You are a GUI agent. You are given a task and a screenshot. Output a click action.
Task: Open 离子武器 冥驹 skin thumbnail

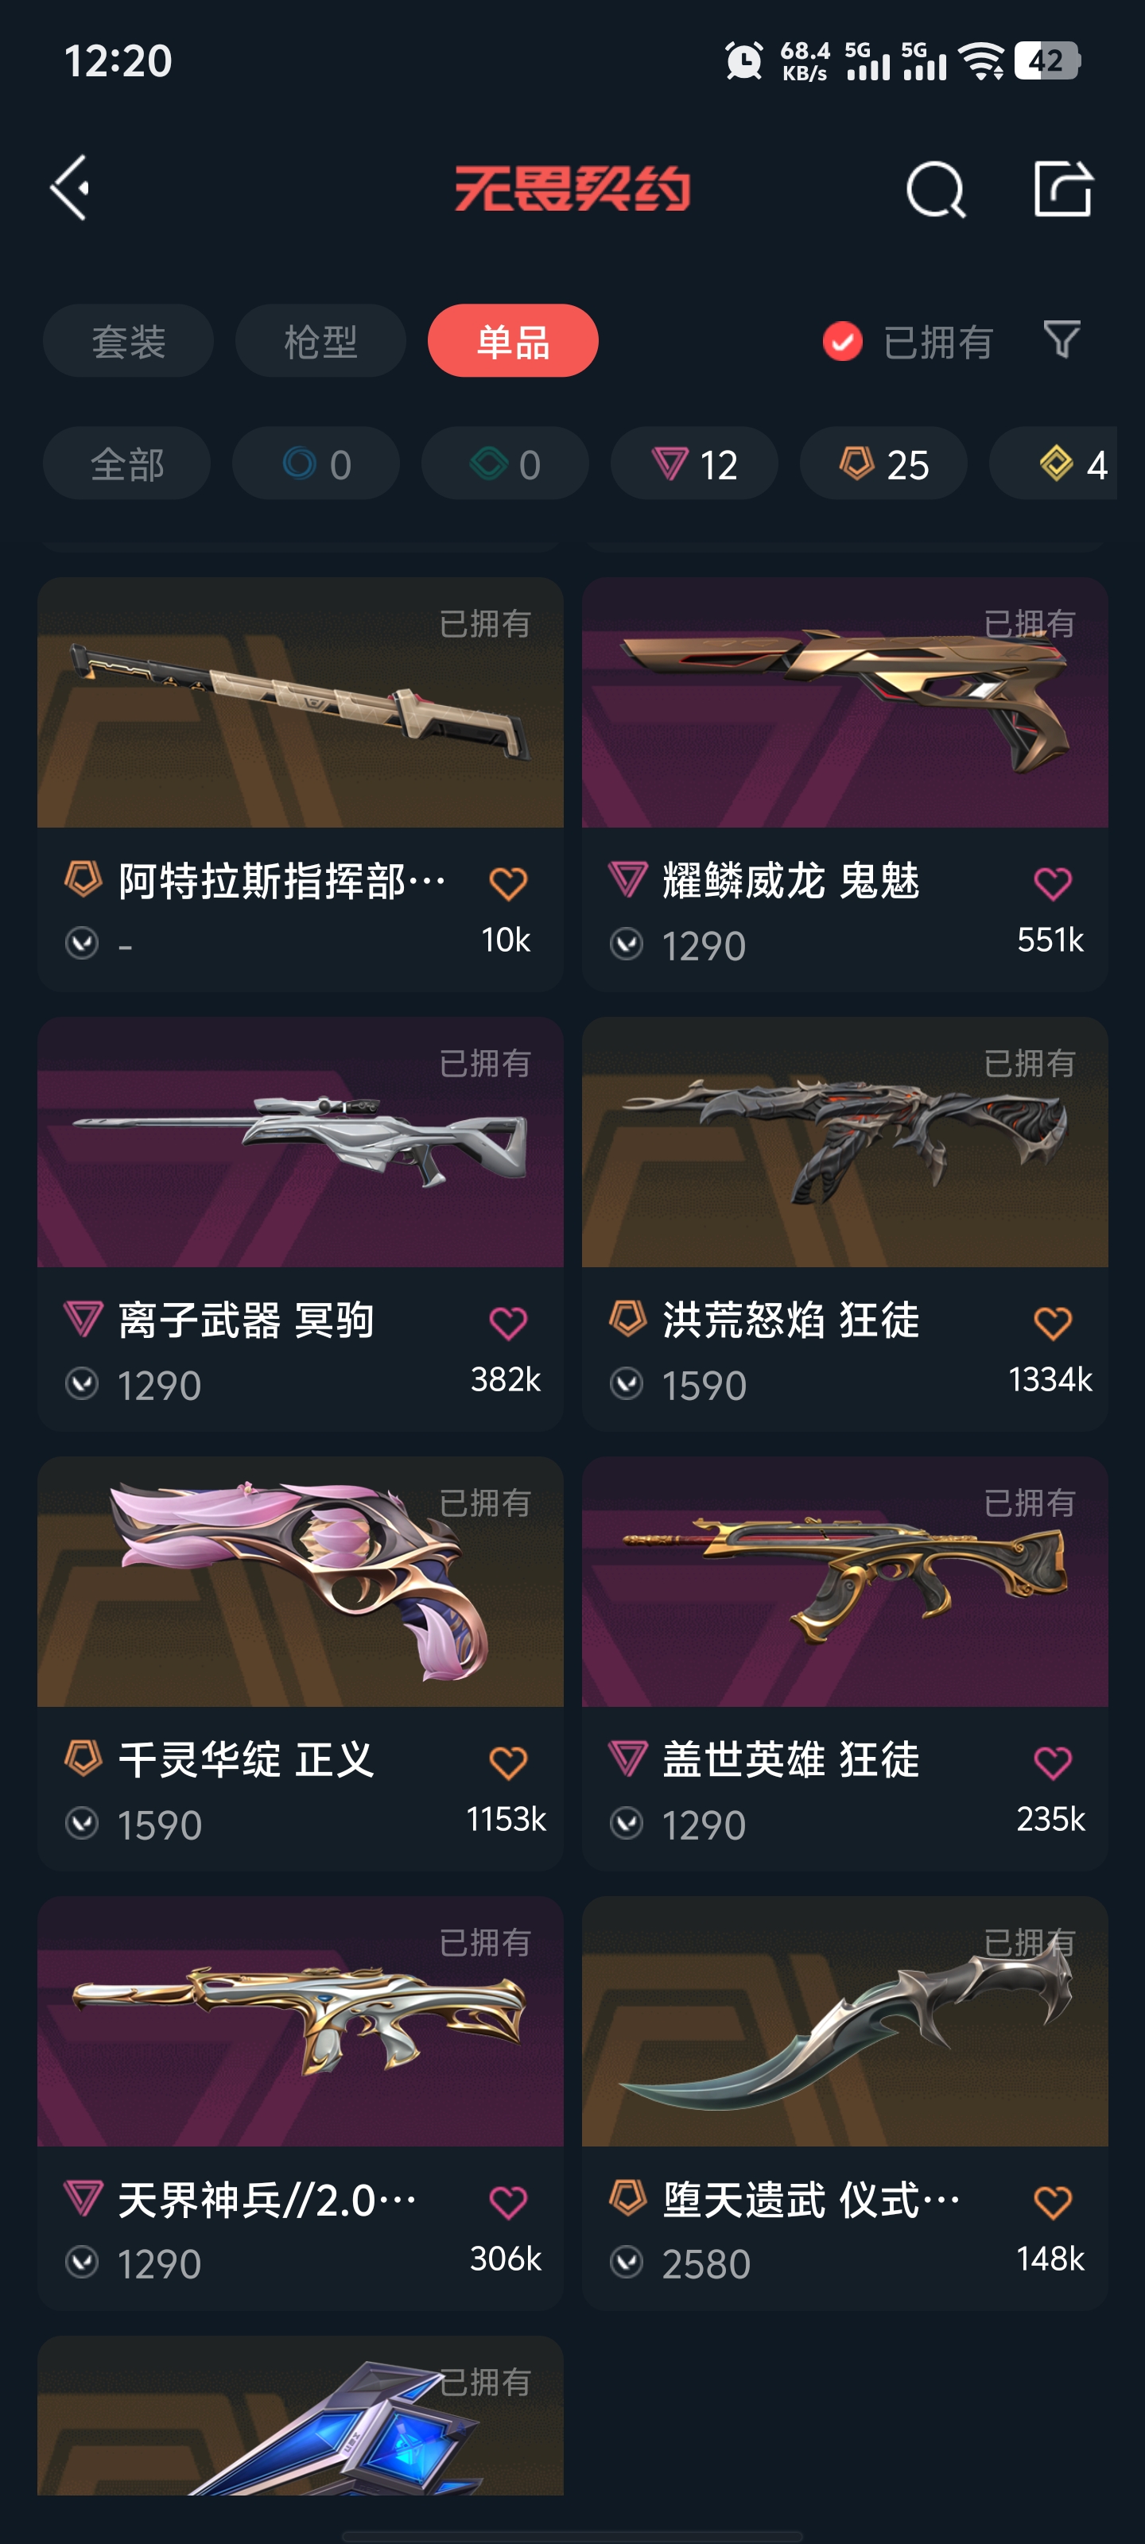point(301,1142)
